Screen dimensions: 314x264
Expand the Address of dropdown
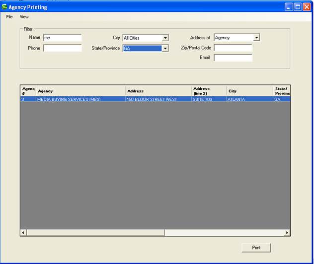[256, 38]
